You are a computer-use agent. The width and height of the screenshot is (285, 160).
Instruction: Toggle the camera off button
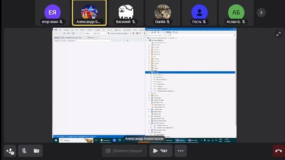[37, 151]
